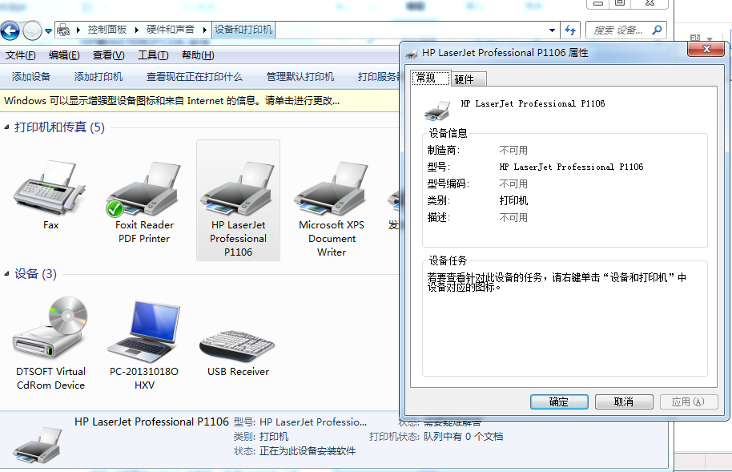
Task: Click 设备和打印机 in the address breadcrumb
Action: 243,30
